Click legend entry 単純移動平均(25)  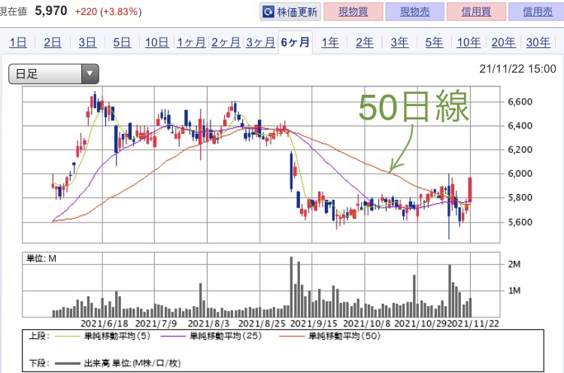pyautogui.click(x=226, y=336)
